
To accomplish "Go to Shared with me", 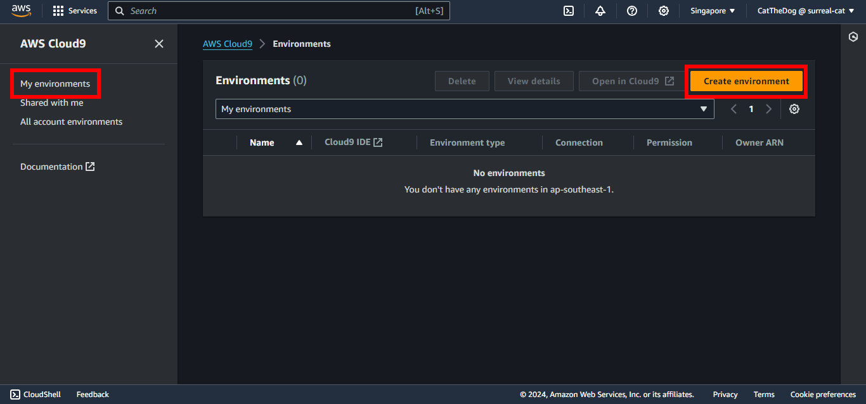I will pos(51,103).
